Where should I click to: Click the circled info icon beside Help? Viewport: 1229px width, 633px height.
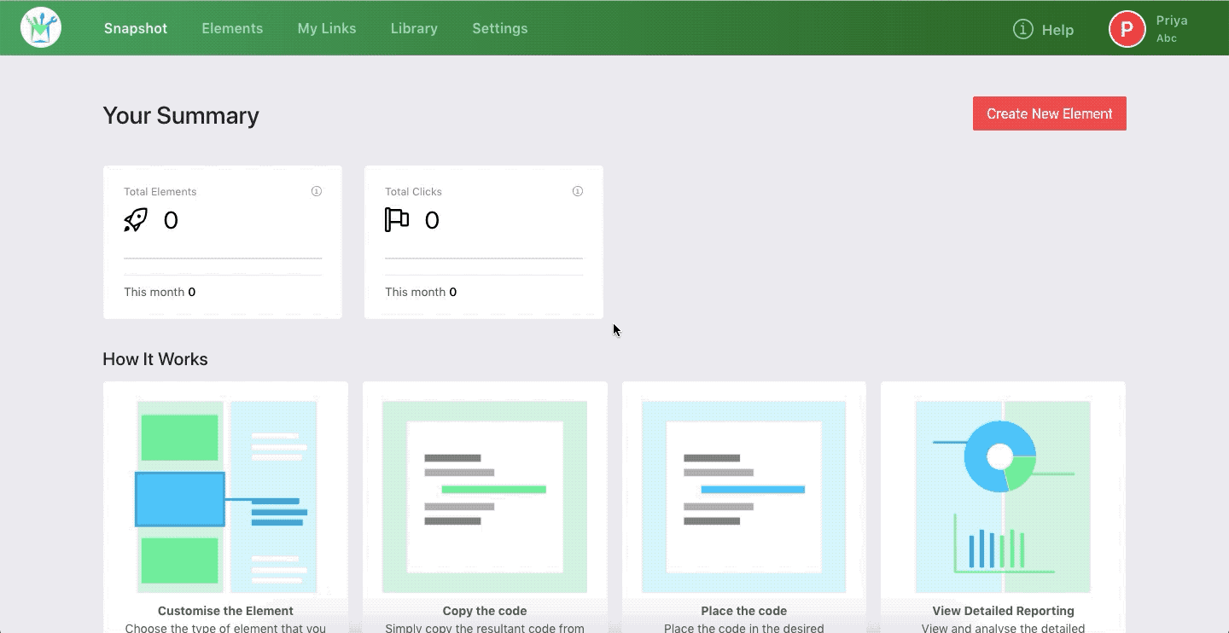(x=1022, y=28)
